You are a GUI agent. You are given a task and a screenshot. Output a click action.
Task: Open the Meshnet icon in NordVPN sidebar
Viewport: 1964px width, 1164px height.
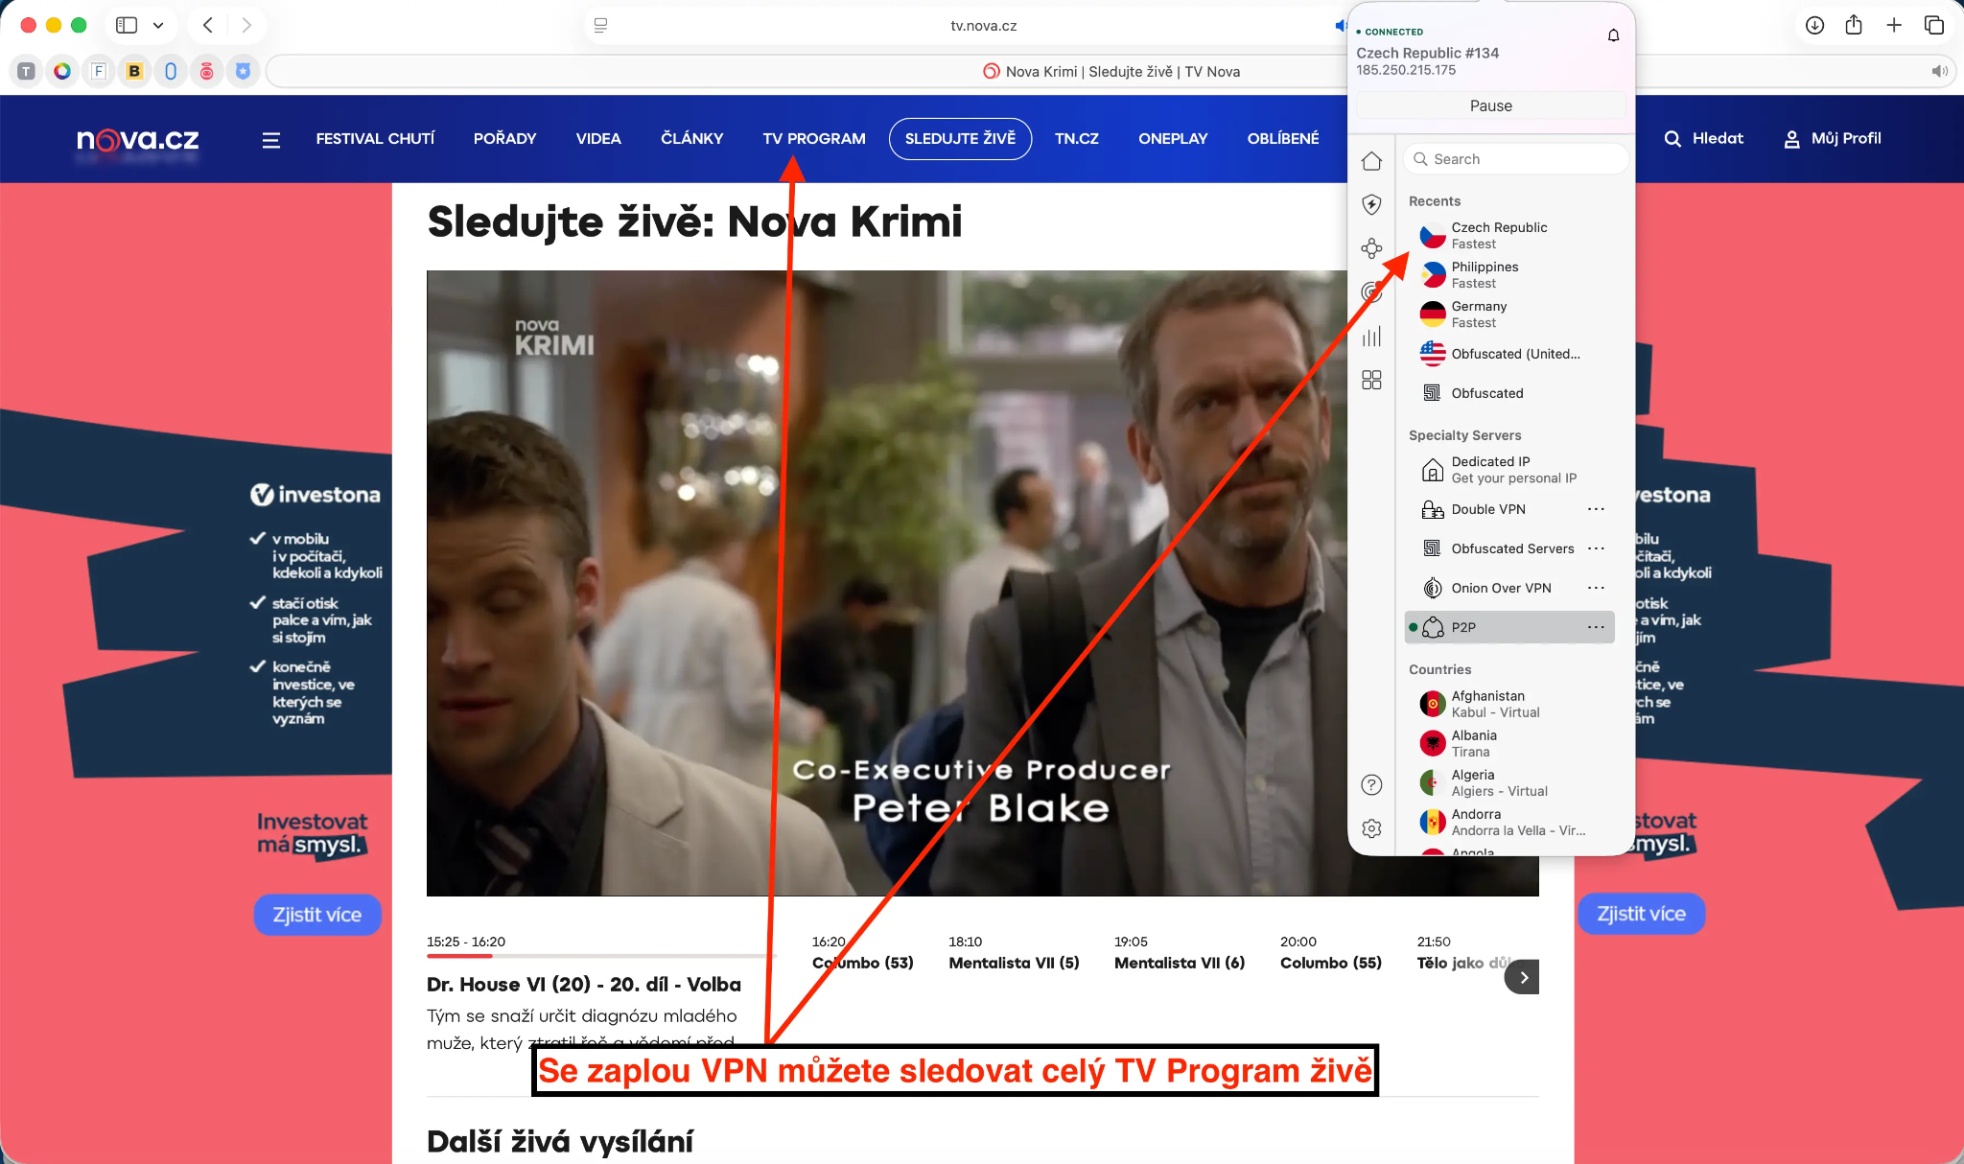point(1373,248)
